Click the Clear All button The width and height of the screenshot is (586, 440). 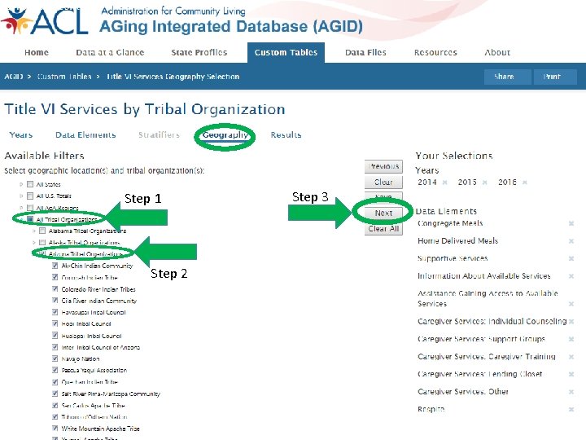[x=383, y=229]
